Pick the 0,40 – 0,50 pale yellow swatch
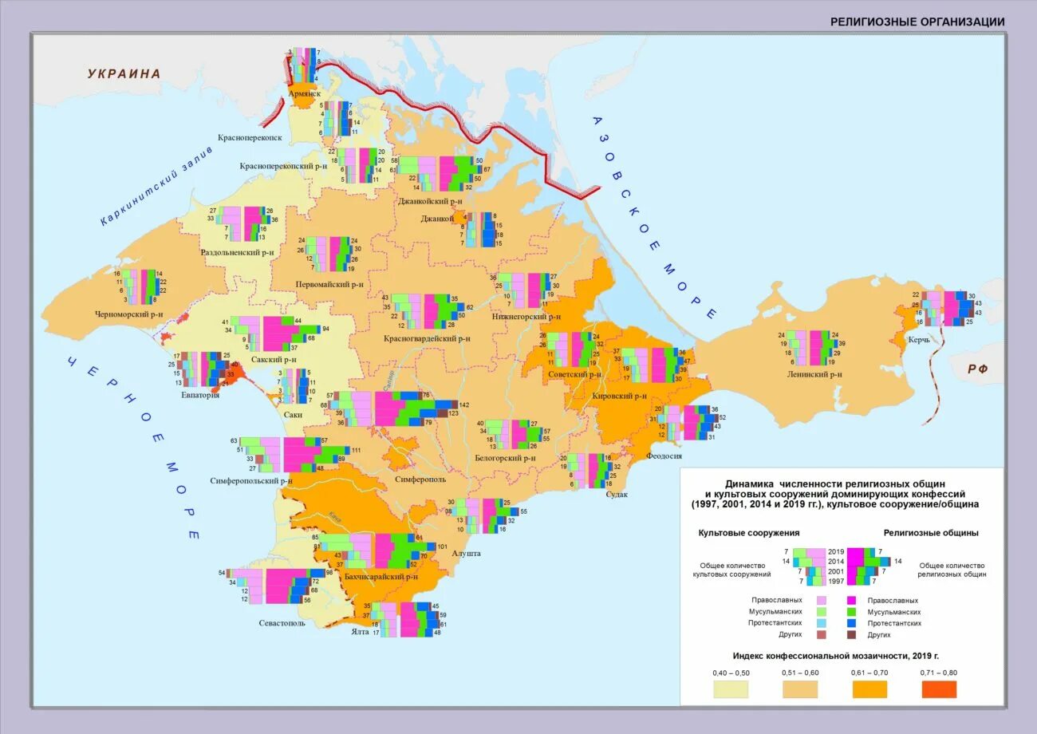Viewport: 1037px width, 734px height. [x=730, y=690]
